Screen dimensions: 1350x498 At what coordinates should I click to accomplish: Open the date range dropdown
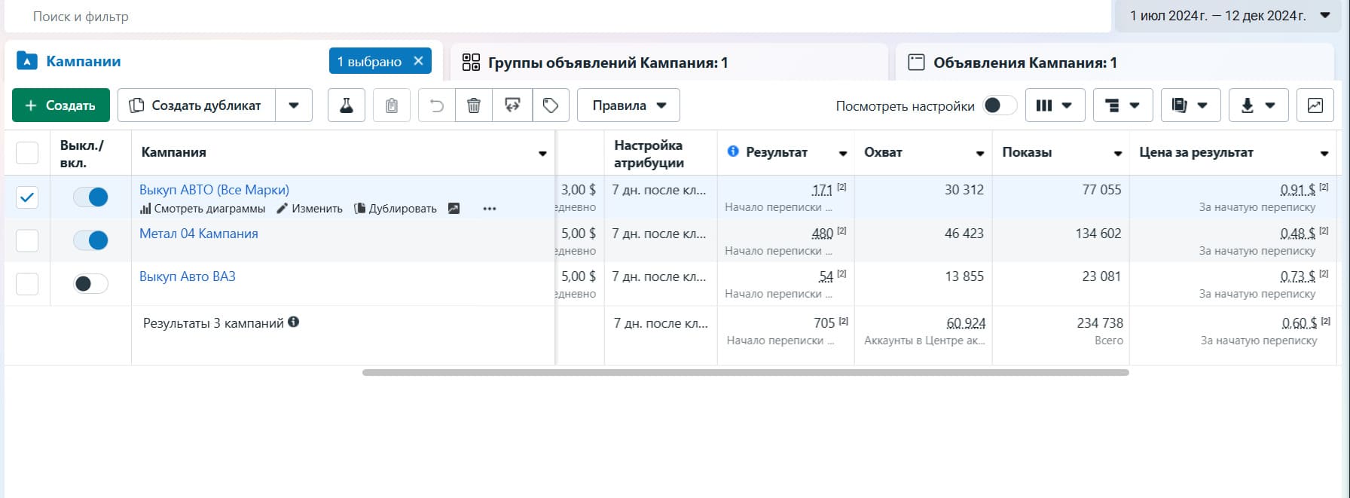(x=1229, y=16)
